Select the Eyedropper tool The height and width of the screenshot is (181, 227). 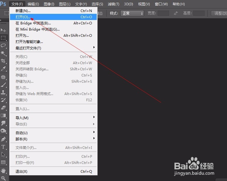pos(3,69)
